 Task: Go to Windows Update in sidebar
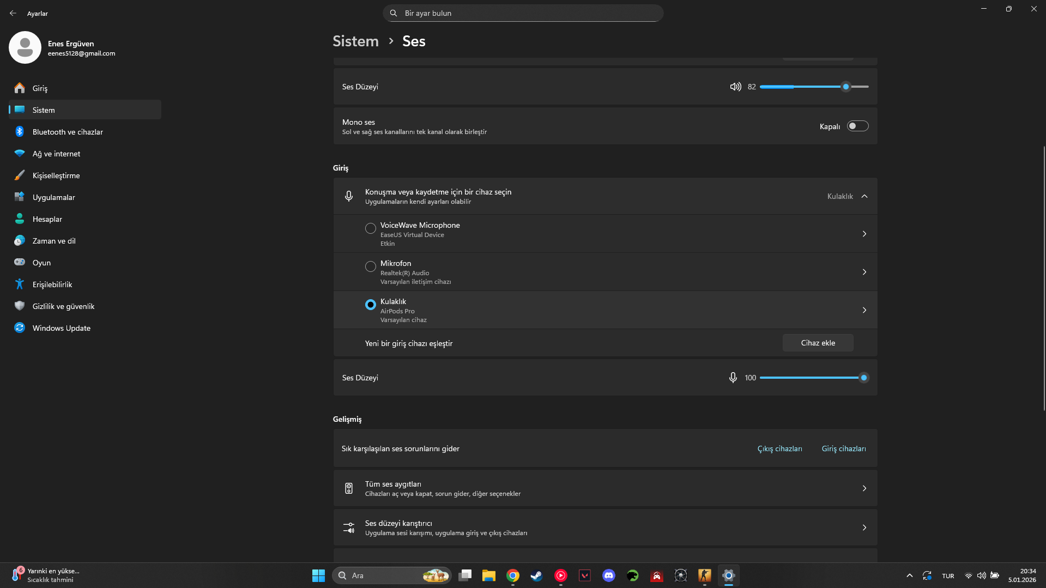coord(61,328)
